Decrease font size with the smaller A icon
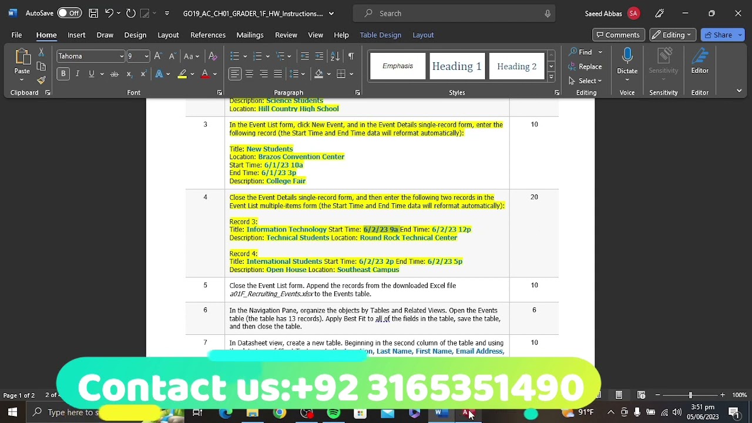752x423 pixels. point(172,56)
